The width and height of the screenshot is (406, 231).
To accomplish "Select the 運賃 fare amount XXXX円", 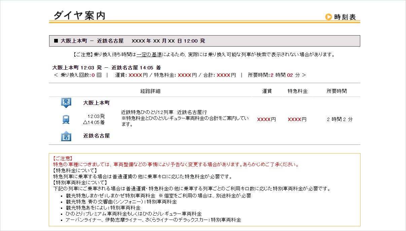I will (266, 119).
